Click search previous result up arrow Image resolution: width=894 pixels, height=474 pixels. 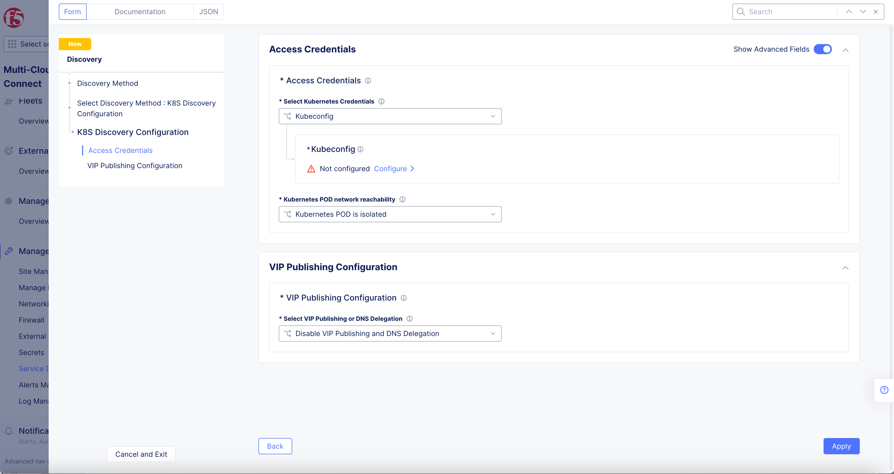click(x=849, y=12)
